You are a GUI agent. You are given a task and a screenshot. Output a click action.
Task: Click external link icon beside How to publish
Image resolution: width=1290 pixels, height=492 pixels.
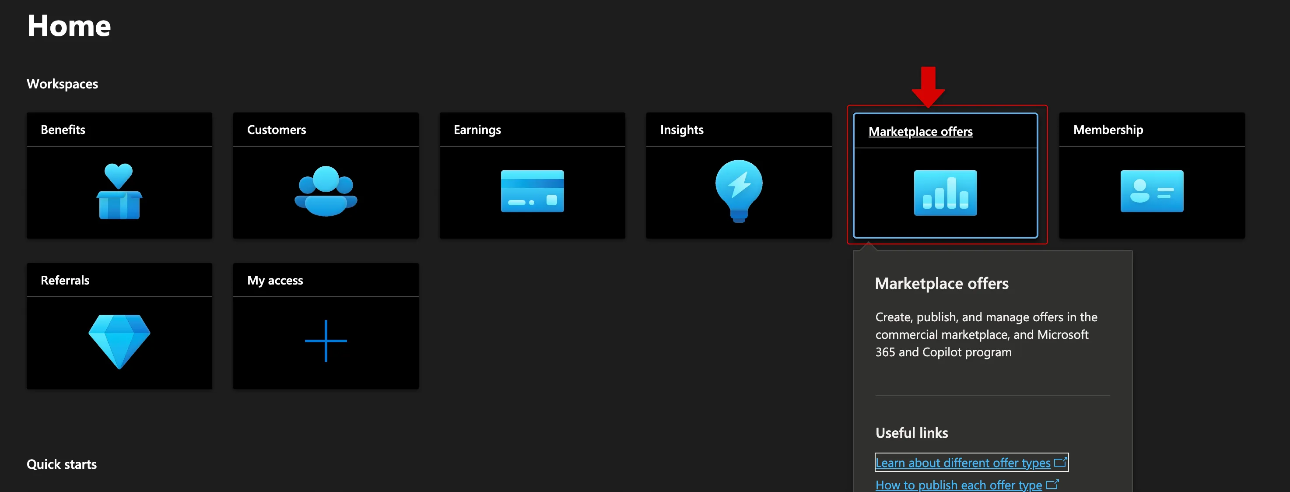click(1052, 484)
